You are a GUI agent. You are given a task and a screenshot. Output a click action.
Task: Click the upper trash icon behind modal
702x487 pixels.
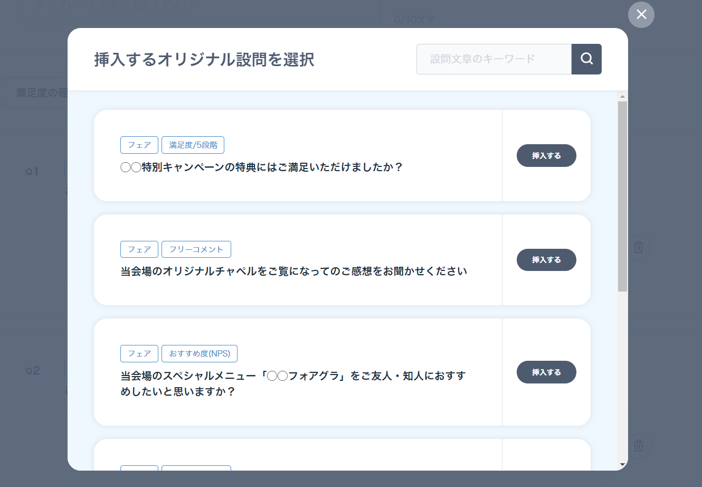pos(639,247)
